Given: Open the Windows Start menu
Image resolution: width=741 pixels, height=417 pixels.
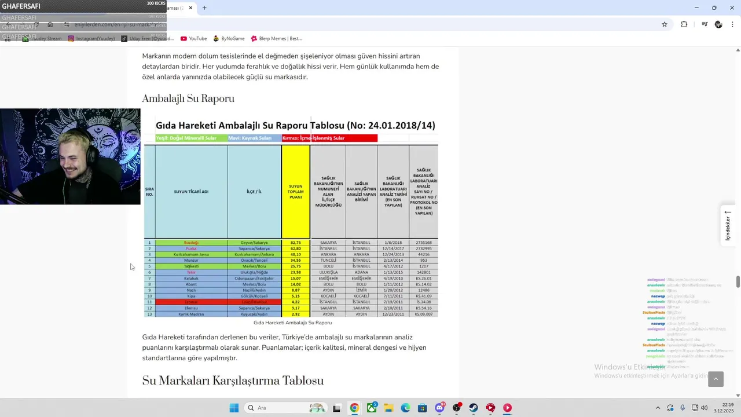Looking at the screenshot, I should click(234, 408).
